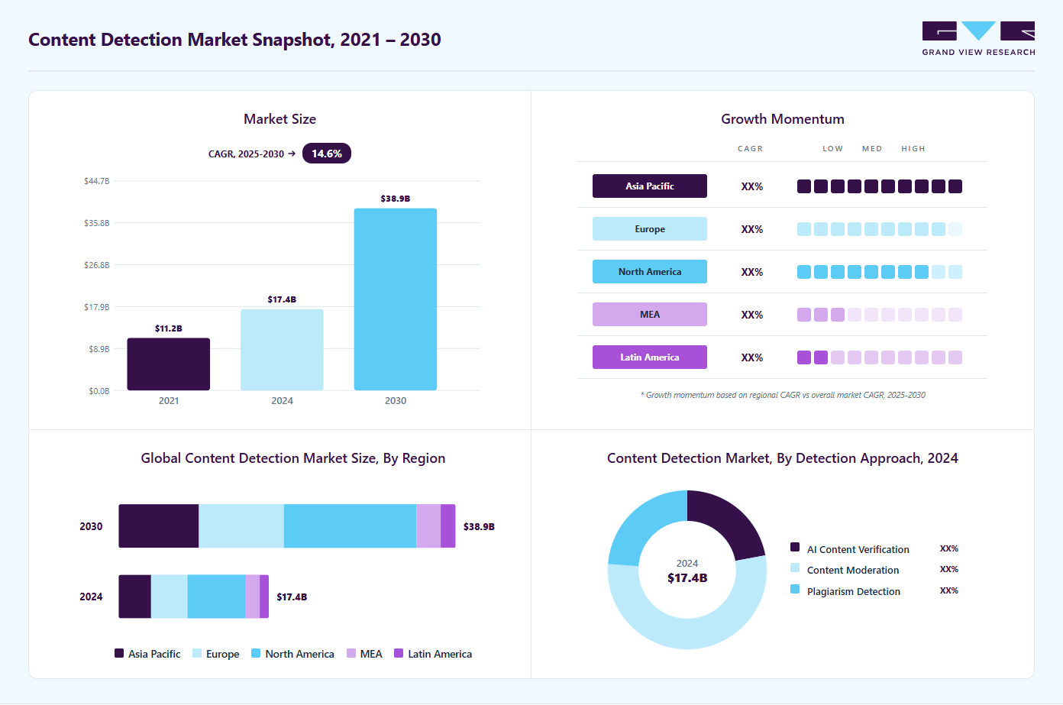The height and width of the screenshot is (705, 1063).
Task: Click MEA momentum indicator squares
Action: pyautogui.click(x=880, y=315)
